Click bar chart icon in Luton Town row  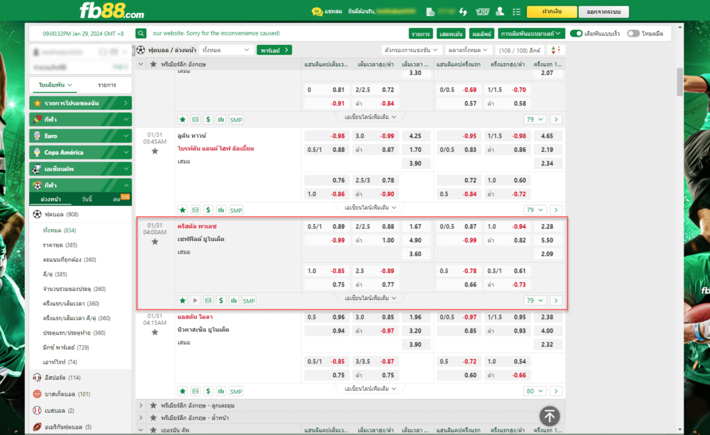click(x=221, y=210)
